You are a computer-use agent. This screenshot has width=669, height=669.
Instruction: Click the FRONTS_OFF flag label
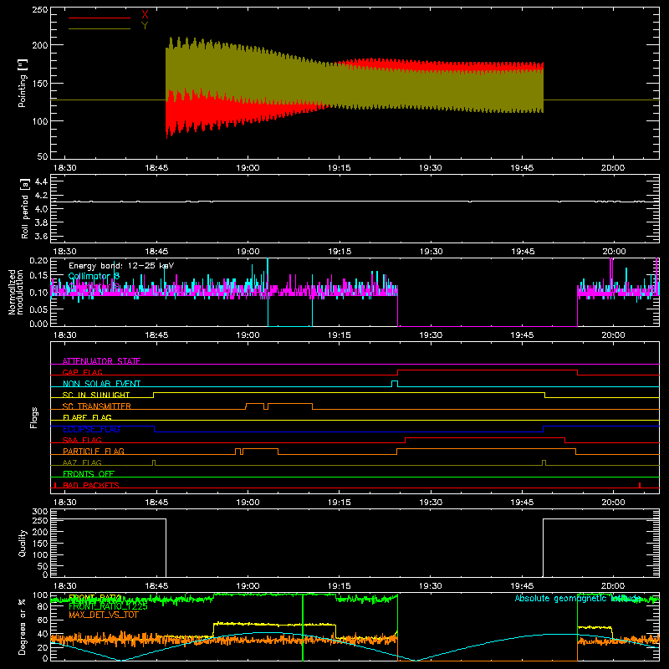coord(89,473)
